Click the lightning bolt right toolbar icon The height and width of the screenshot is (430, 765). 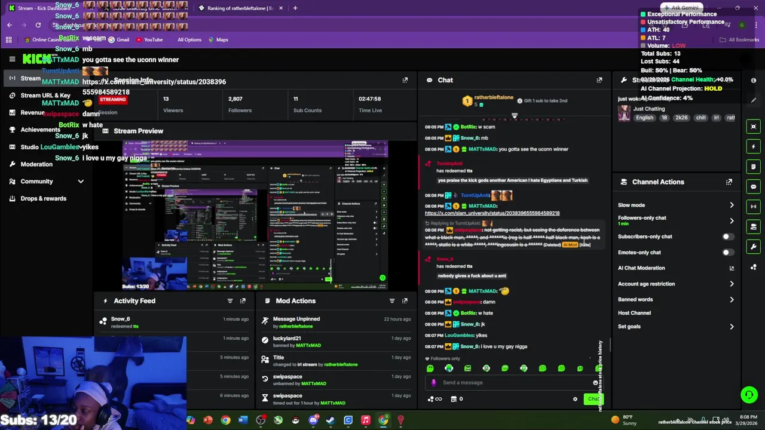tap(754, 146)
